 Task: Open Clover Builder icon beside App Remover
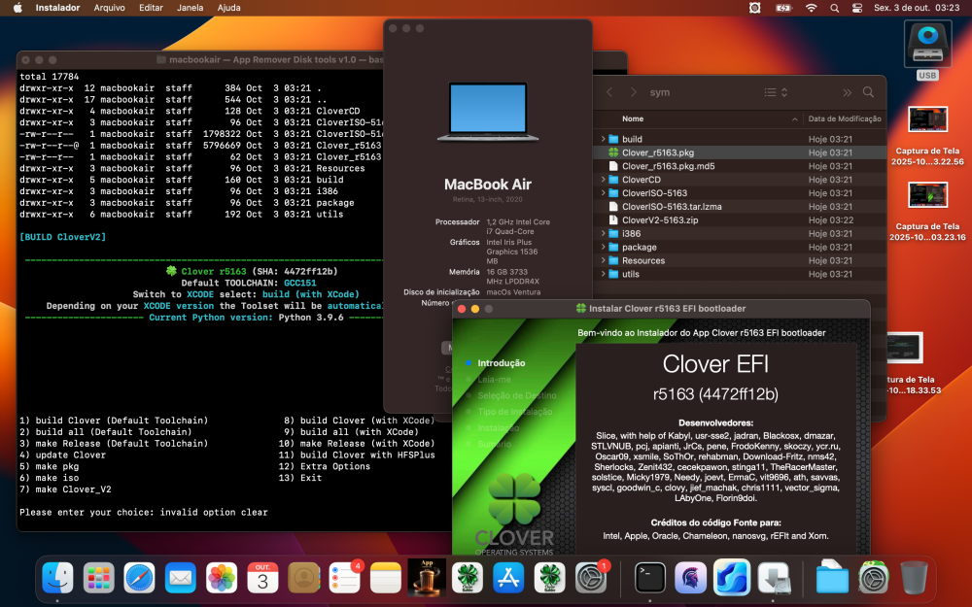point(468,578)
